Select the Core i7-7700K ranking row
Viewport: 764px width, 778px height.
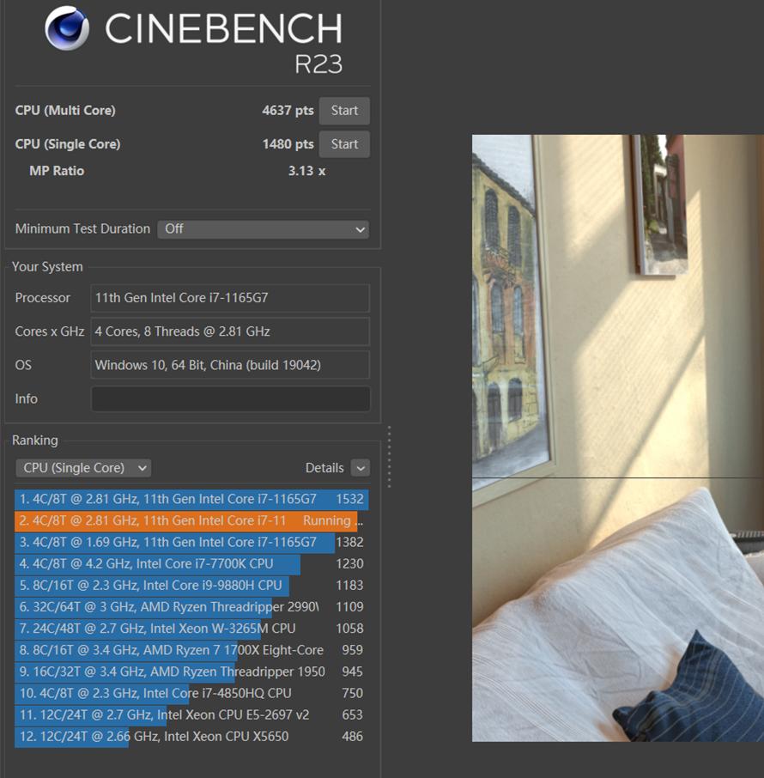tap(191, 563)
